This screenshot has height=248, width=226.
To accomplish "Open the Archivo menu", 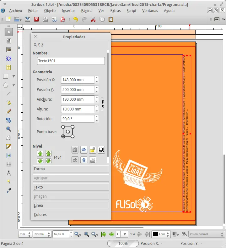I will [15, 11].
